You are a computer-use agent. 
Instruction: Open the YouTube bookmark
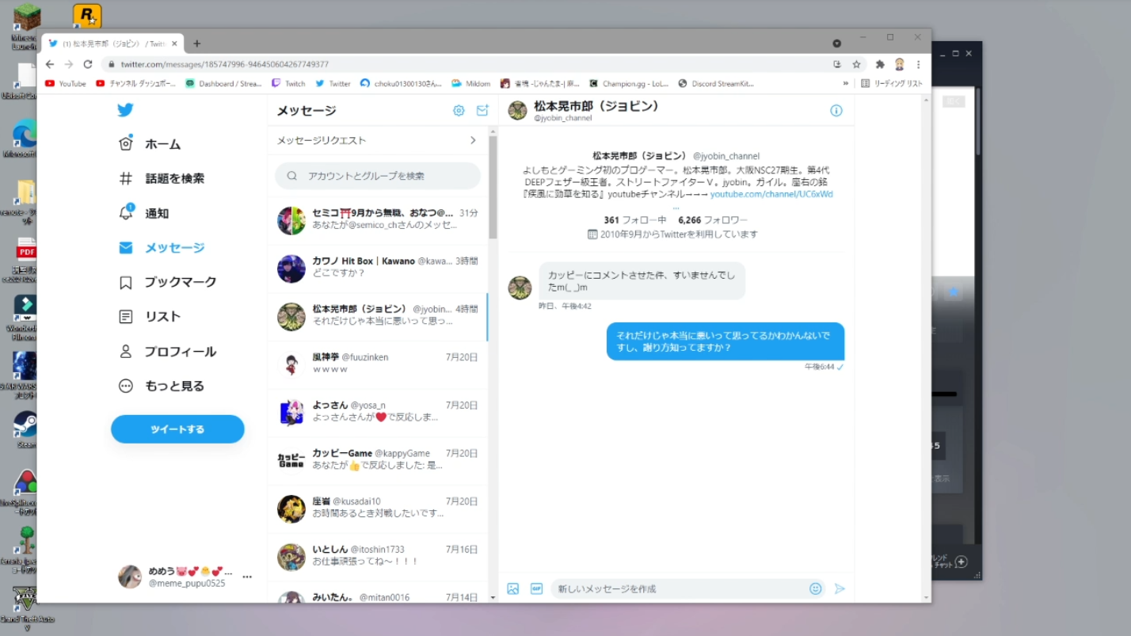click(66, 83)
